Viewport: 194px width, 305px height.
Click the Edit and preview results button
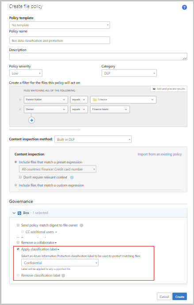pos(169,89)
